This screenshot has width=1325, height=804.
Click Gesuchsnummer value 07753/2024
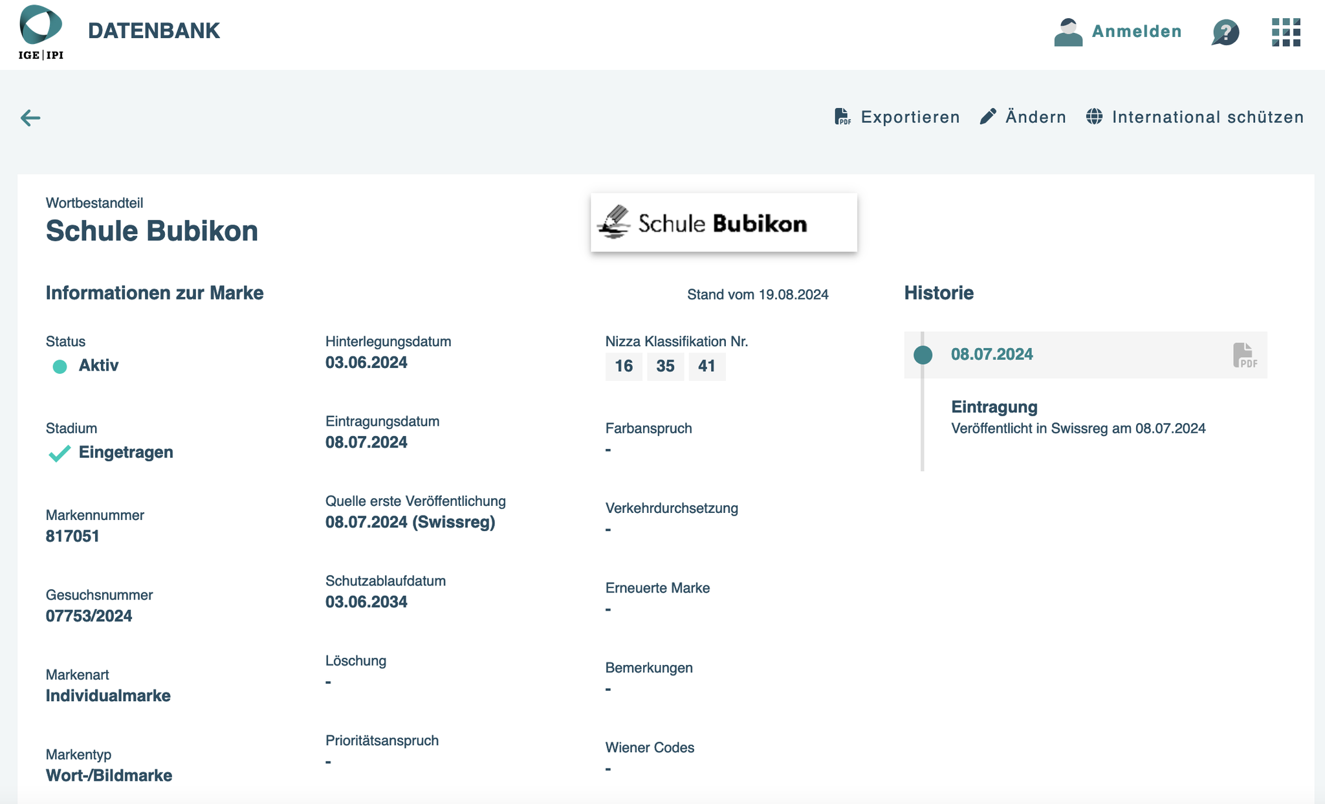tap(89, 616)
